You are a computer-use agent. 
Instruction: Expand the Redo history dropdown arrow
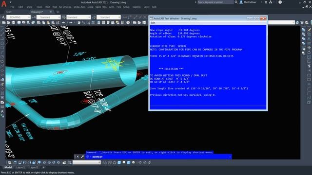(74, 23)
